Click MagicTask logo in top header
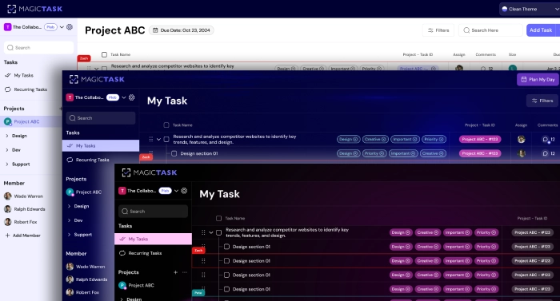The width and height of the screenshot is (560, 301). pyautogui.click(x=34, y=9)
